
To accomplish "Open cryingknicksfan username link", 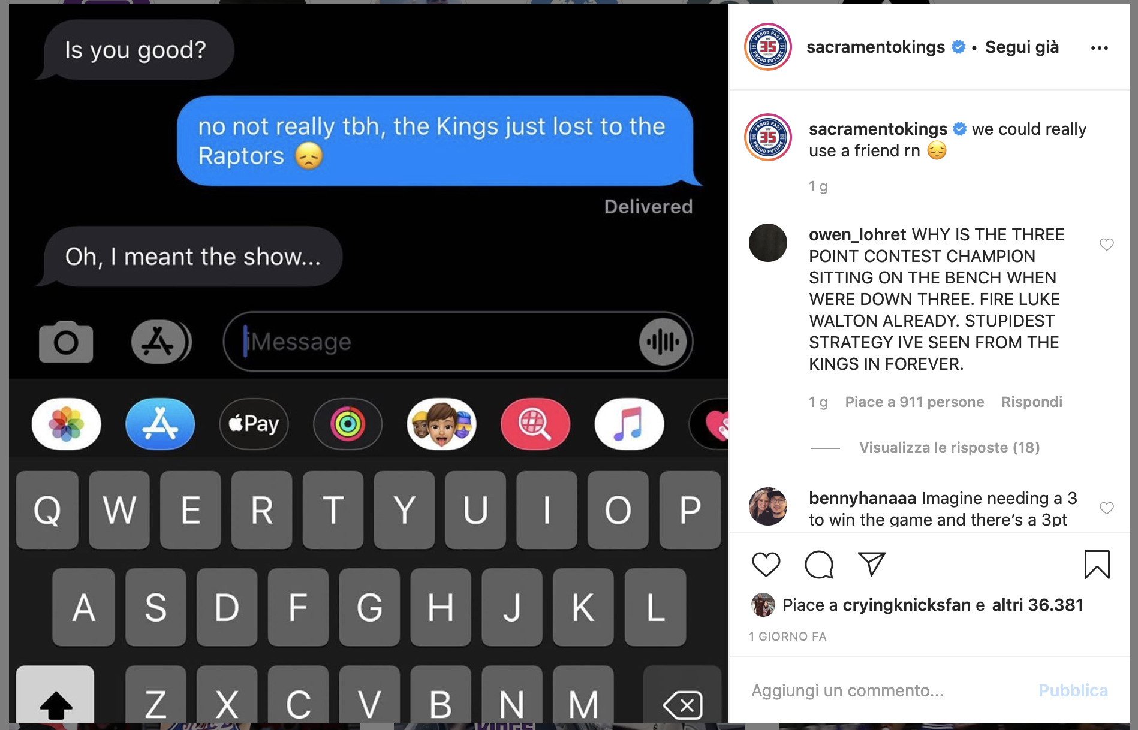I will [907, 605].
